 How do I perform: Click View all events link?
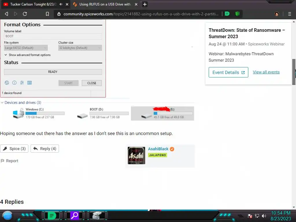click(x=266, y=72)
